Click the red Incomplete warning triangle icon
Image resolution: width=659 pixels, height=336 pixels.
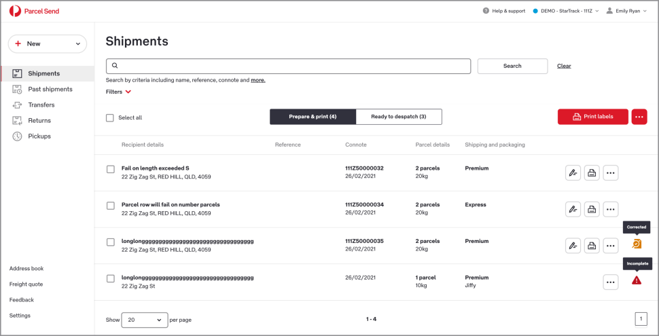tap(637, 280)
